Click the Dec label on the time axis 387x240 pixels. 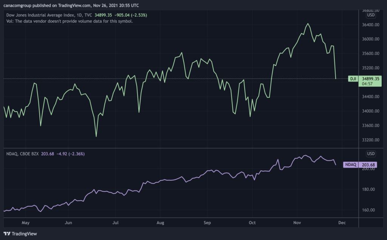pos(342,223)
